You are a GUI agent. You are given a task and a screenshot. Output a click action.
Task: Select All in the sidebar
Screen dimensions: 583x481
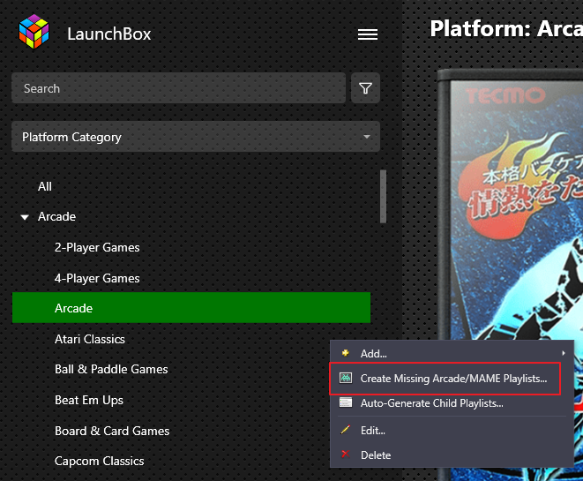45,186
